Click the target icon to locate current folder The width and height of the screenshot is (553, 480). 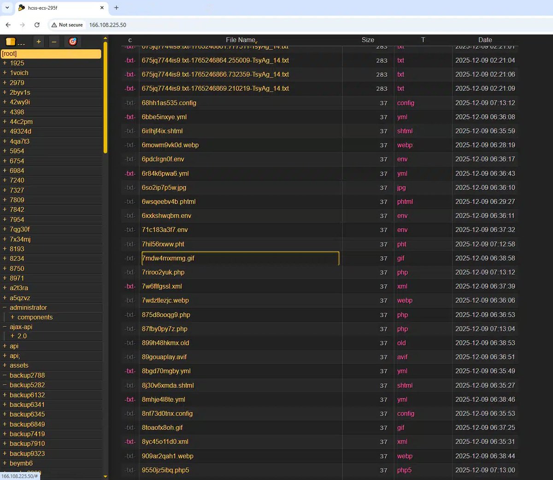73,41
